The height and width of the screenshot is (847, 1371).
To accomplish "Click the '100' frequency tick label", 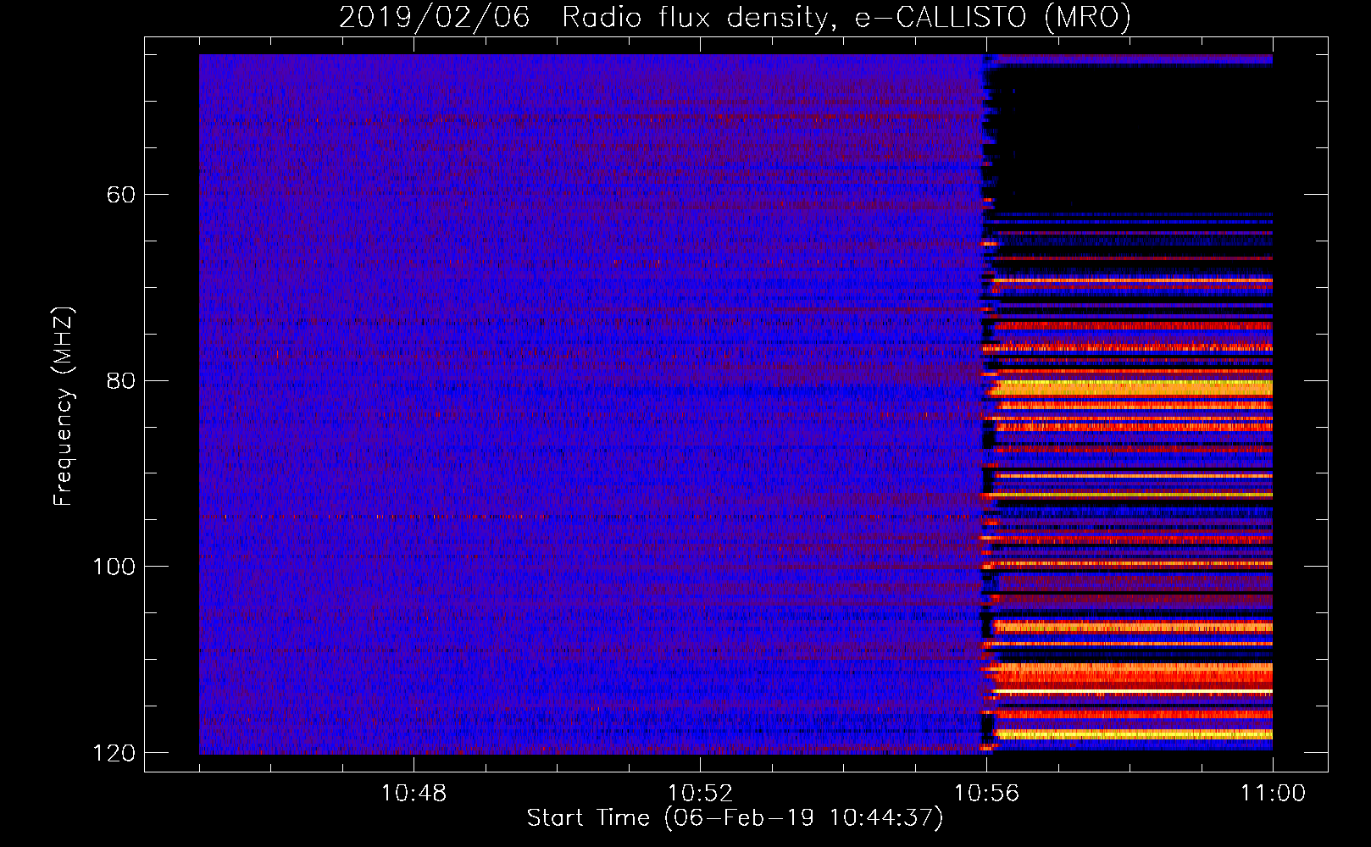I will 114,567.
